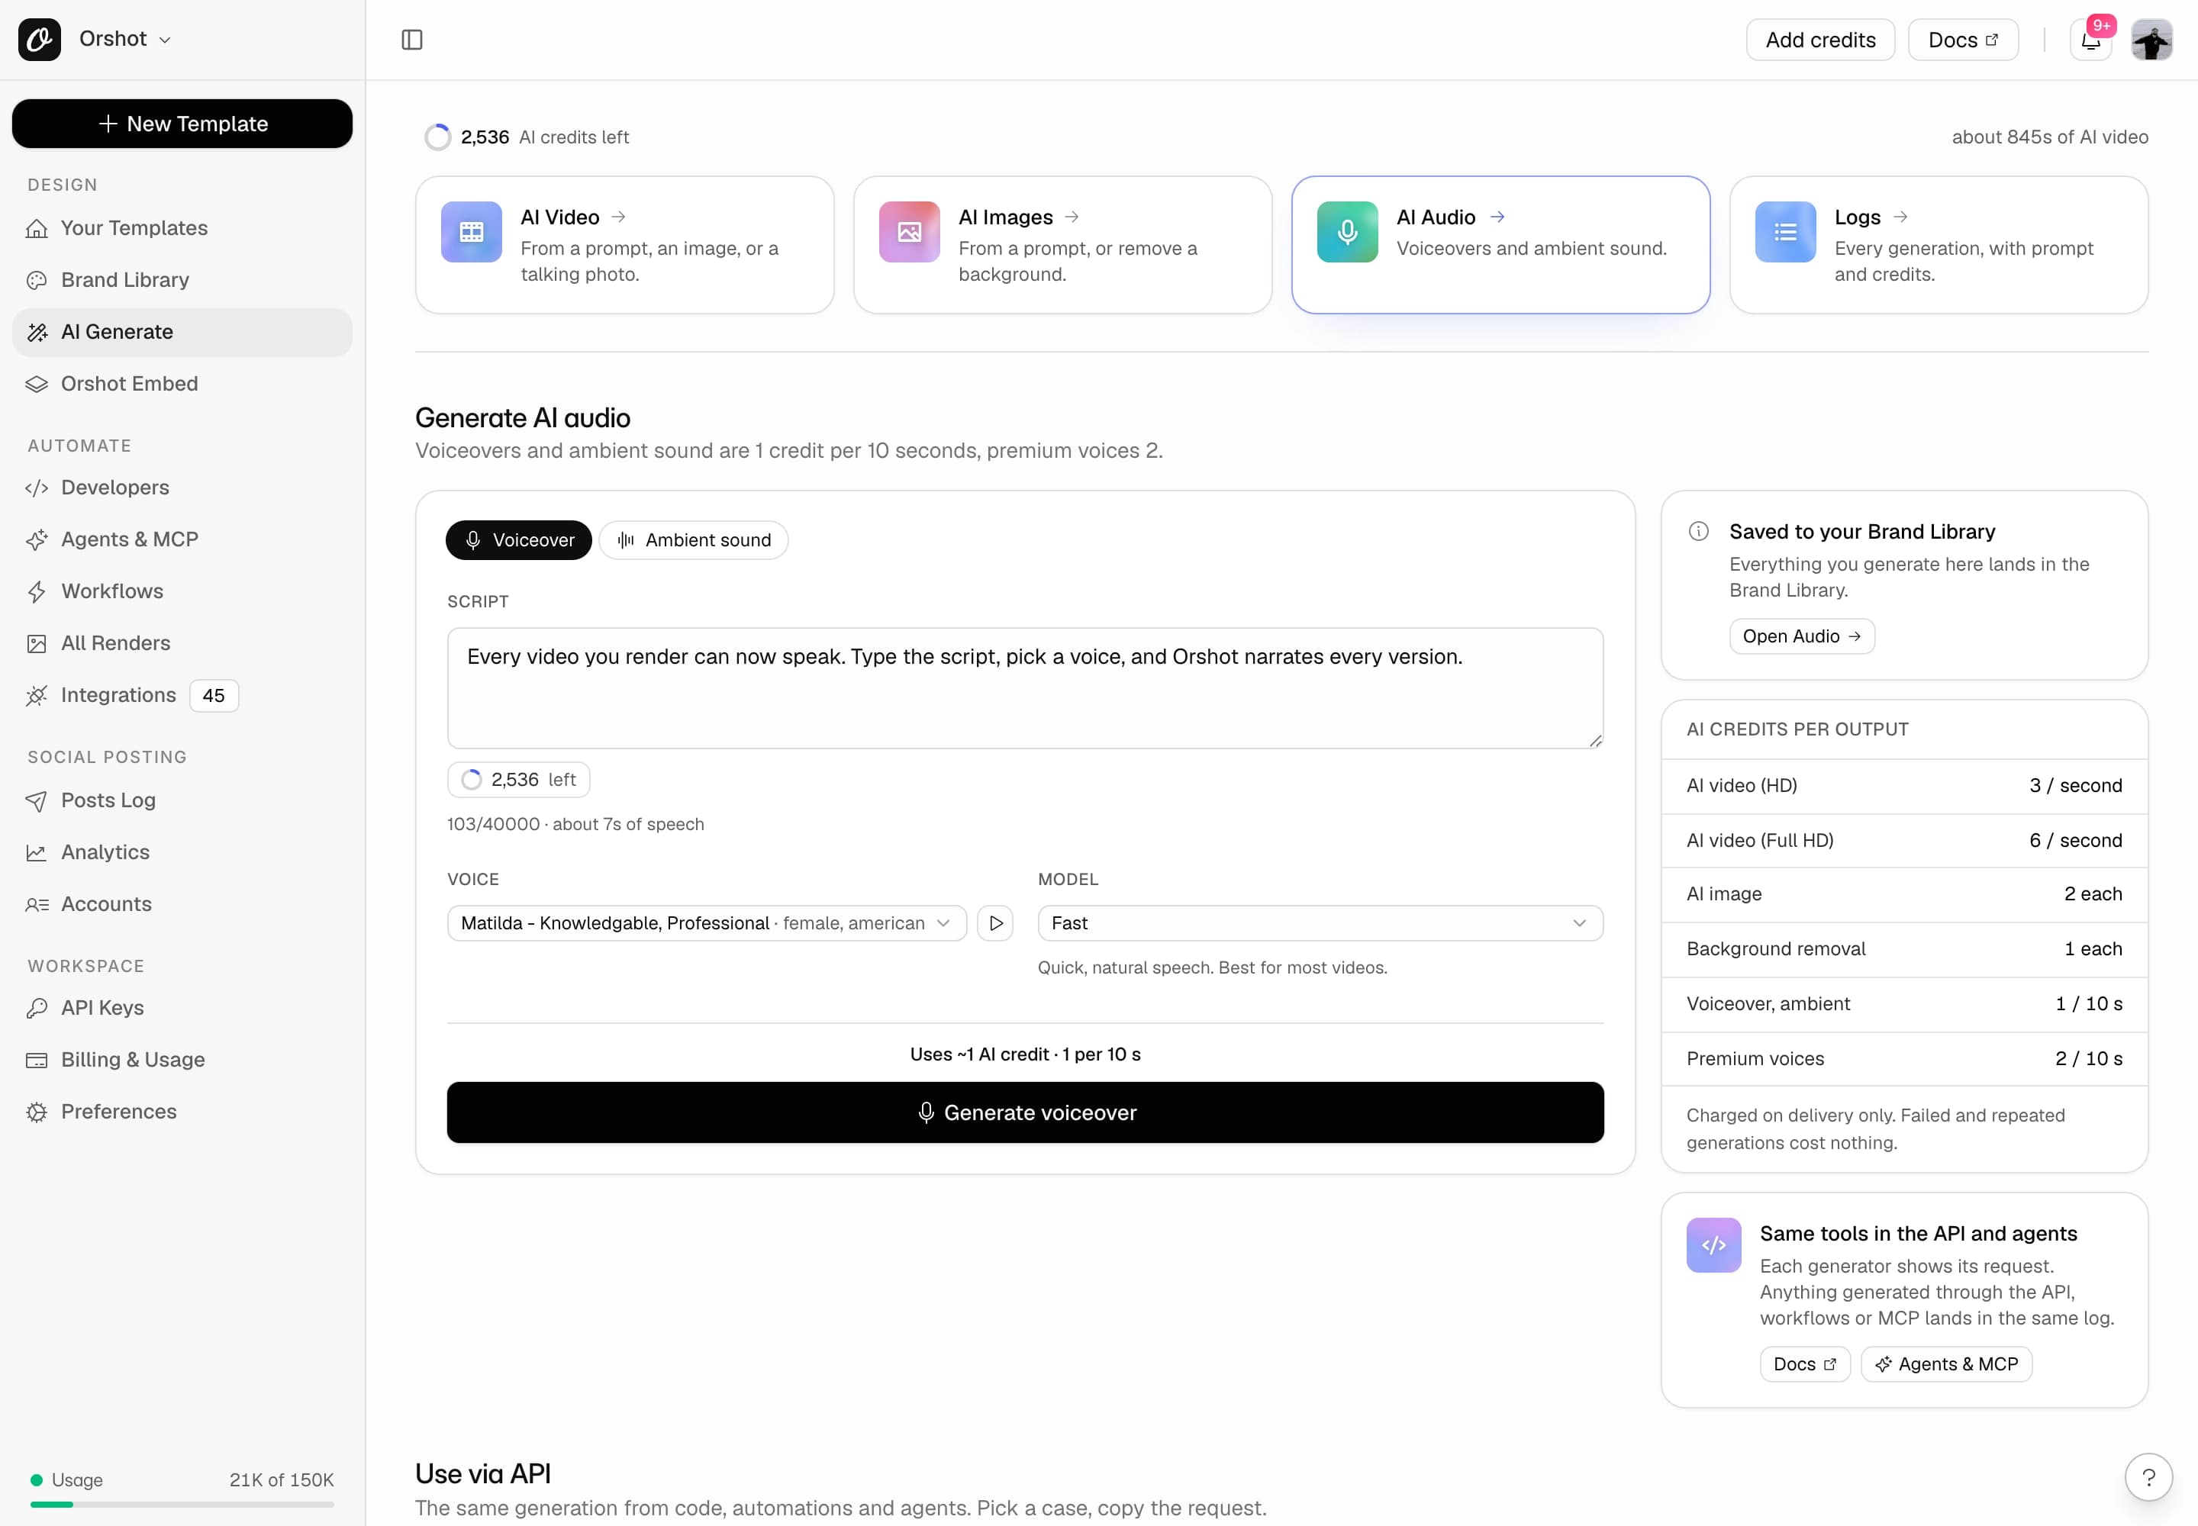Open the notifications bell
Viewport: 2198px width, 1526px height.
click(2090, 40)
